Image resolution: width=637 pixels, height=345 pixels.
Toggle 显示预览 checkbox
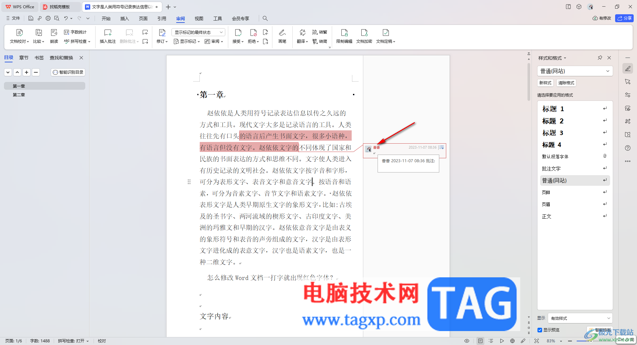pos(540,330)
